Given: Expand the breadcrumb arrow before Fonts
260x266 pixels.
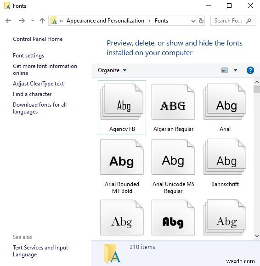Looking at the screenshot, I should 149,21.
